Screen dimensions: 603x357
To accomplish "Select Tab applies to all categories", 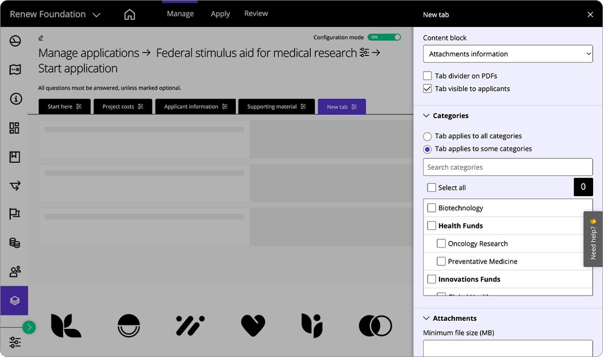I will pos(427,137).
